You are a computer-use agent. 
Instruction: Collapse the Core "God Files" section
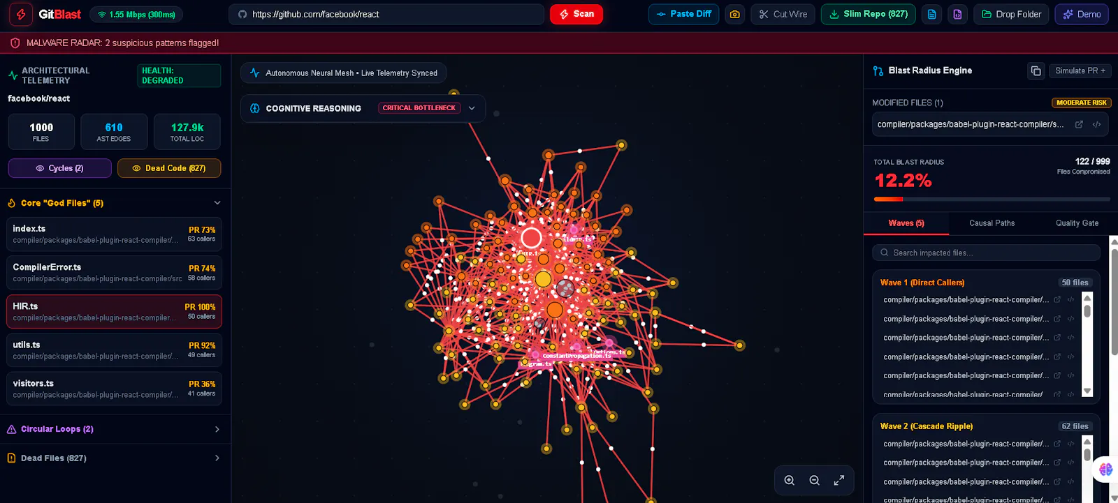coord(217,203)
